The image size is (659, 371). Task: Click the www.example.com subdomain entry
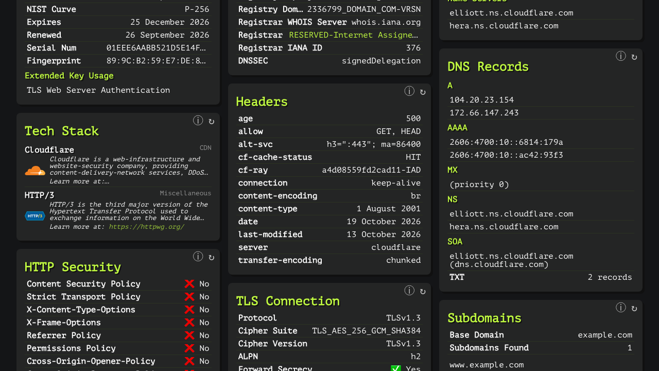pos(487,365)
